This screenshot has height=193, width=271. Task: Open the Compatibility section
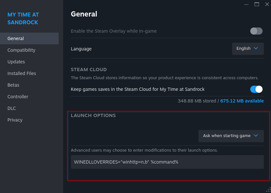[21, 50]
